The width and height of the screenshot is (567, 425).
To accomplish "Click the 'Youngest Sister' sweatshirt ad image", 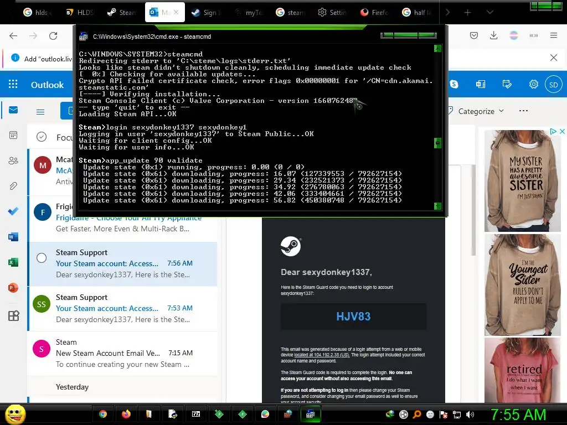I will point(522,285).
